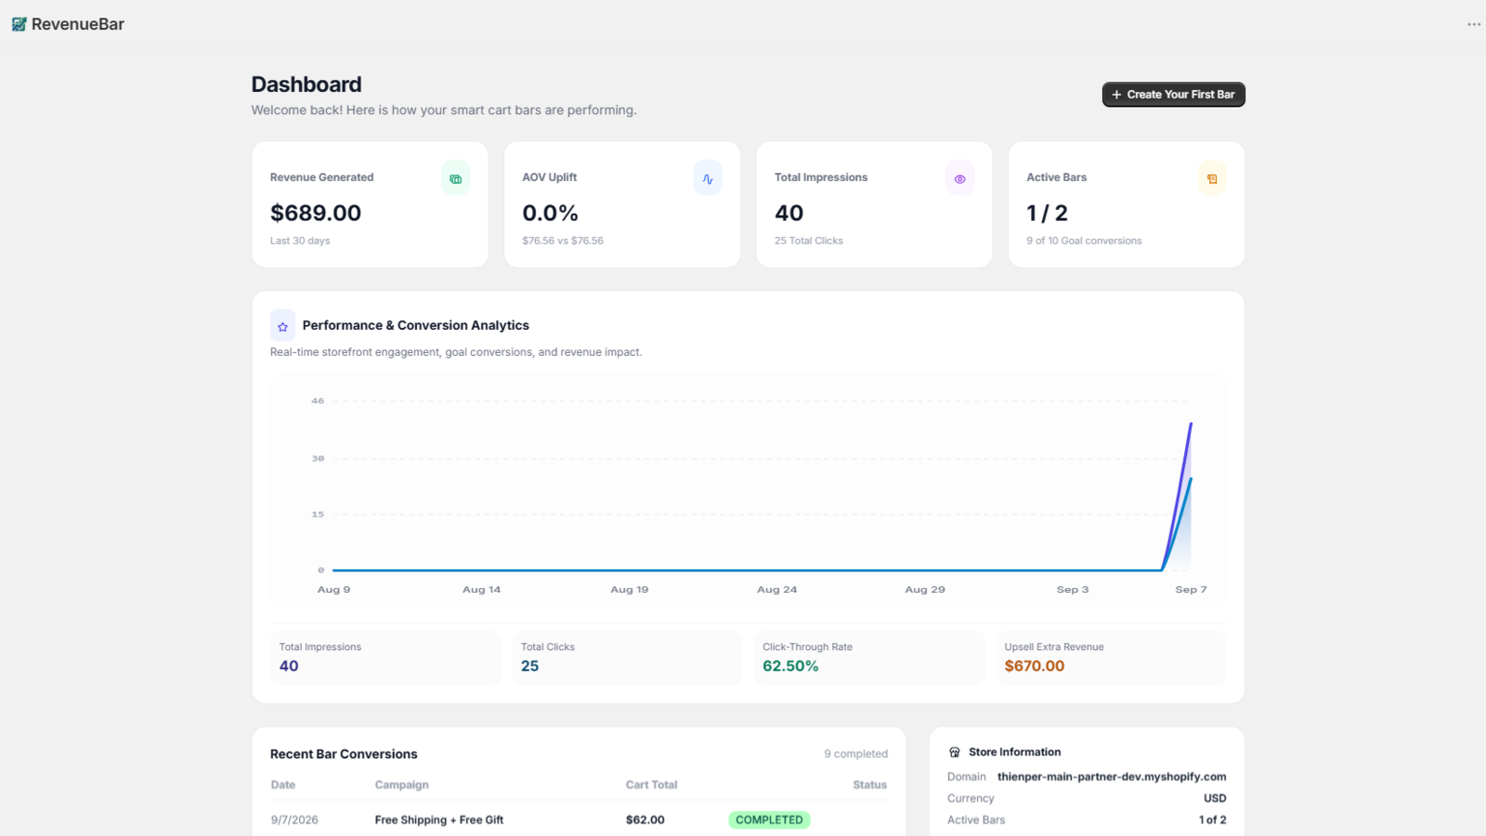Image resolution: width=1486 pixels, height=836 pixels.
Task: Select the COMPLETED status badge
Action: (769, 820)
